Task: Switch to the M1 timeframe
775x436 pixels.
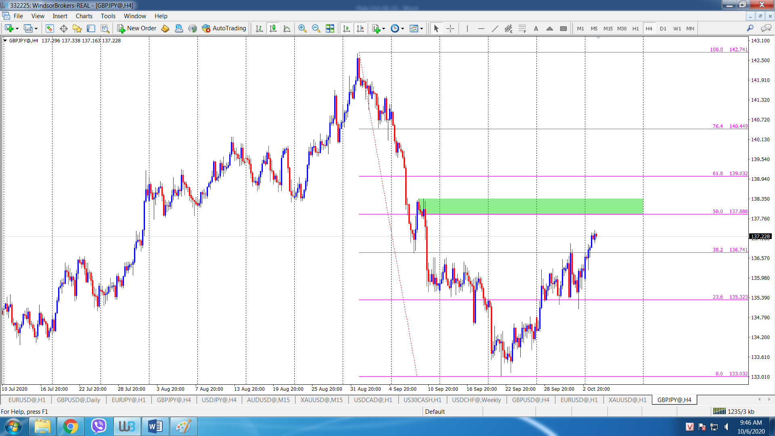Action: point(580,28)
